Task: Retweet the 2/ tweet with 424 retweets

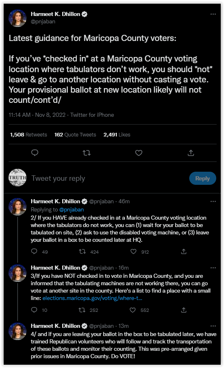Action: point(82,252)
